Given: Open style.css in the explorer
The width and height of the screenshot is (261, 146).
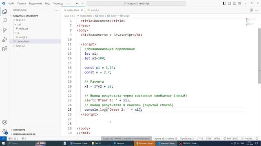Looking at the screenshot, I should tap(24, 29).
